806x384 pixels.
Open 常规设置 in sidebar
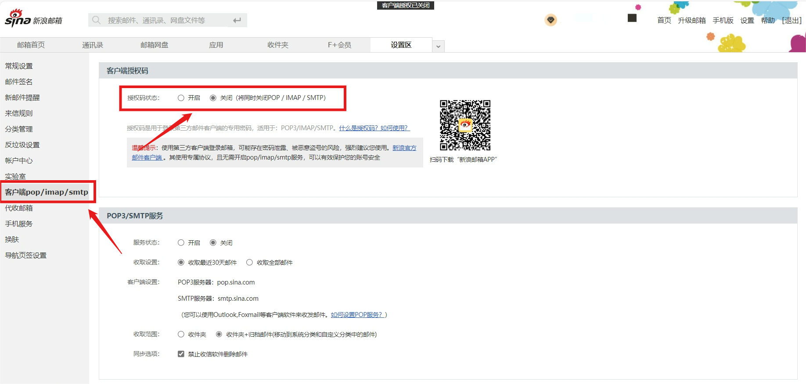coord(19,66)
